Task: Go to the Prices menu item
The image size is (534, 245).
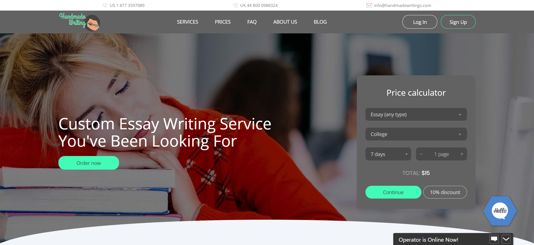Action: 222,22
